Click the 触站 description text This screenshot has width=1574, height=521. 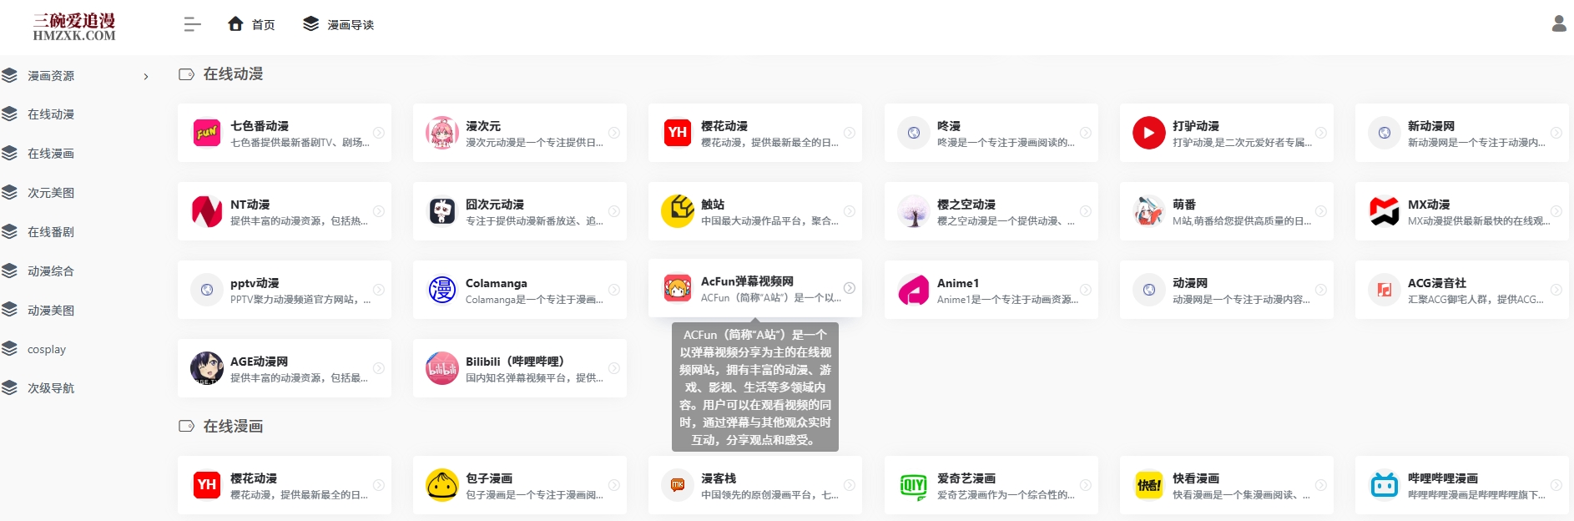click(769, 221)
